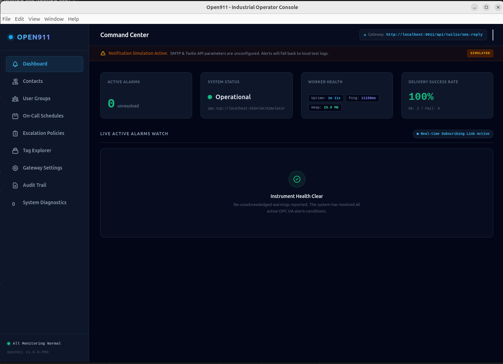Click the Ping 11156ms chip
The image size is (503, 364).
point(363,98)
